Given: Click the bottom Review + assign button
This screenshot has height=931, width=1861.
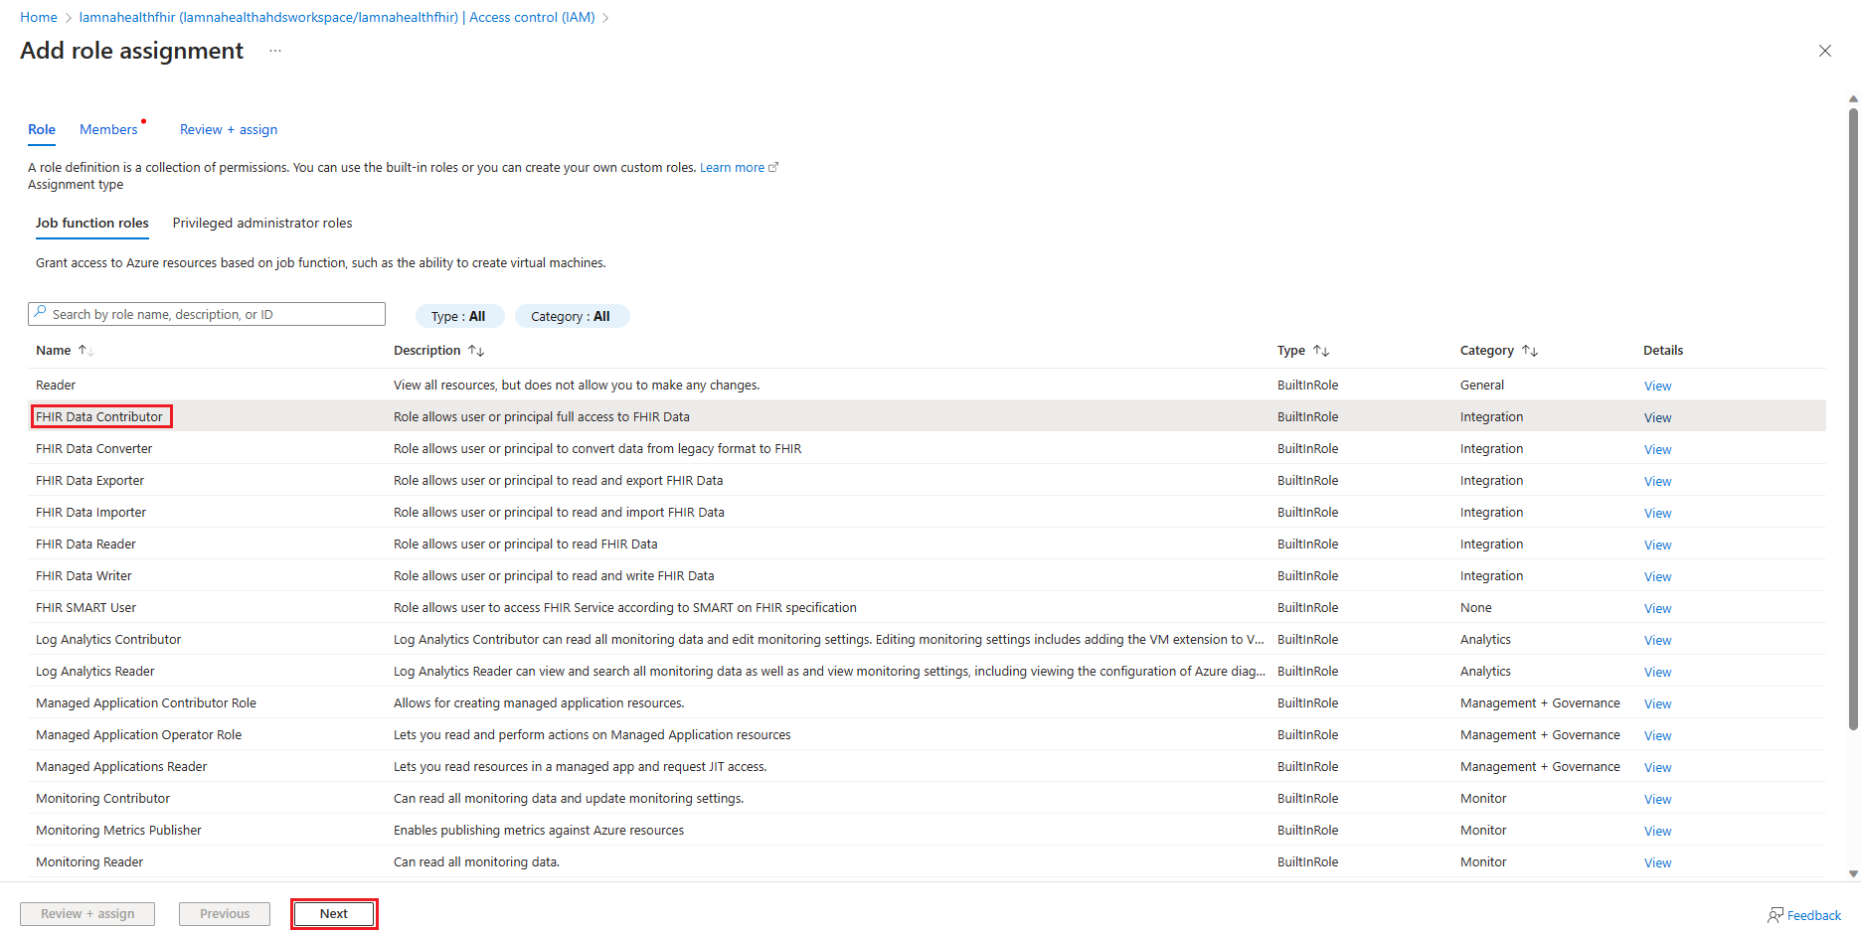Looking at the screenshot, I should [87, 914].
